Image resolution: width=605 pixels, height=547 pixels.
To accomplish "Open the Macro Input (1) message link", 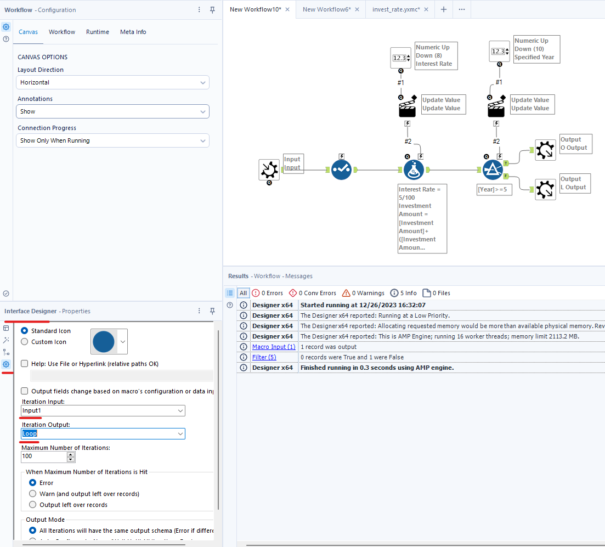I will (273, 347).
